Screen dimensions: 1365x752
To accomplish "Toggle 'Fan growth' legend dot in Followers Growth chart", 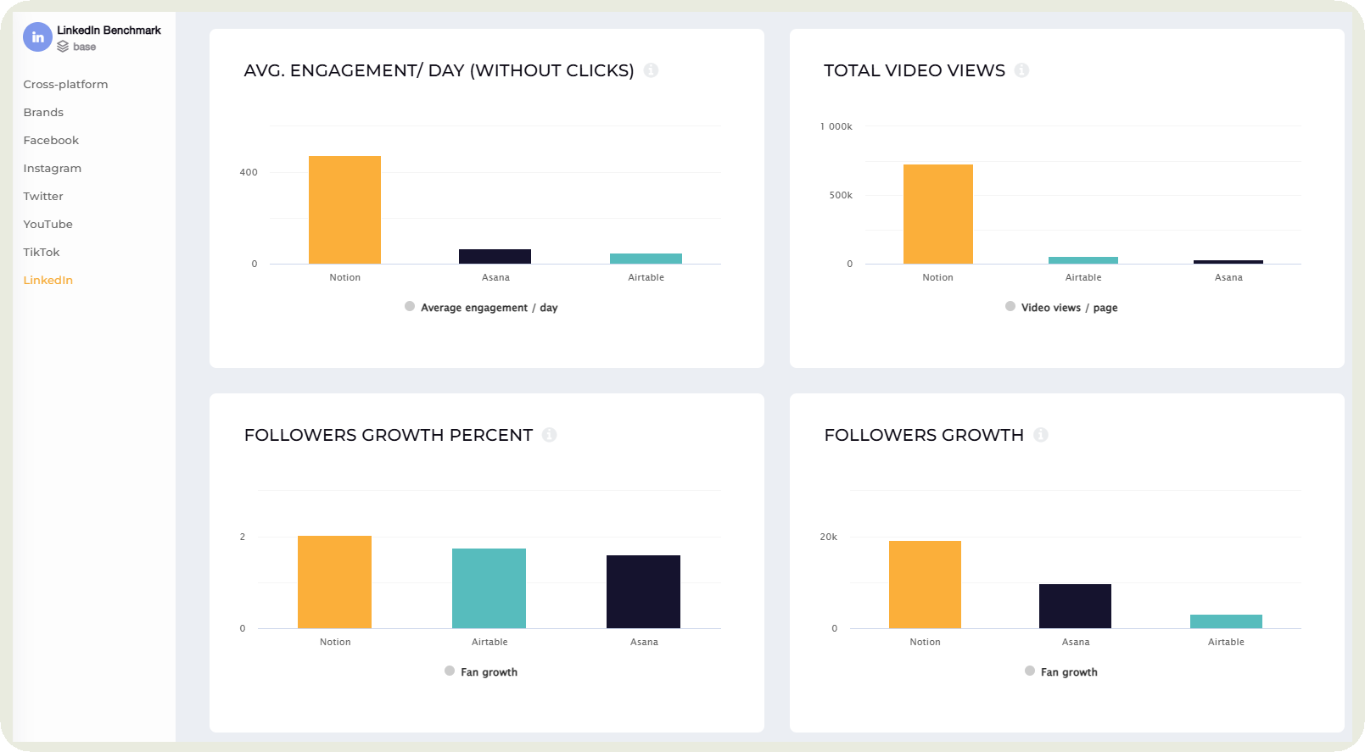I will 1030,671.
